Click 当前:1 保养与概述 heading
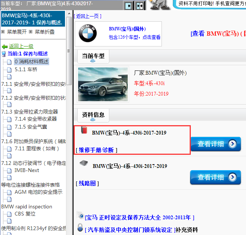 tap(28, 54)
